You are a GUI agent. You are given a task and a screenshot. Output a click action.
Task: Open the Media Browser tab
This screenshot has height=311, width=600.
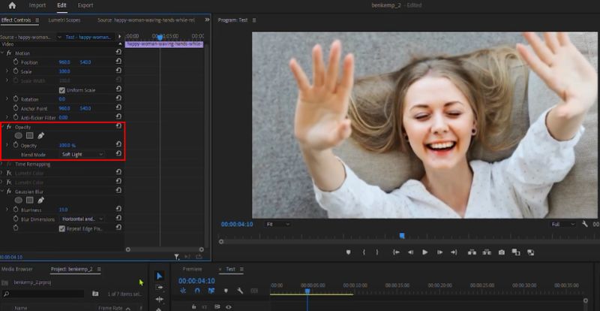tap(16, 268)
